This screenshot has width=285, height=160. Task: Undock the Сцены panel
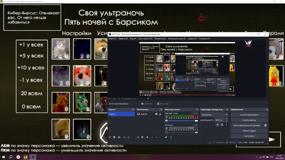tap(133, 110)
